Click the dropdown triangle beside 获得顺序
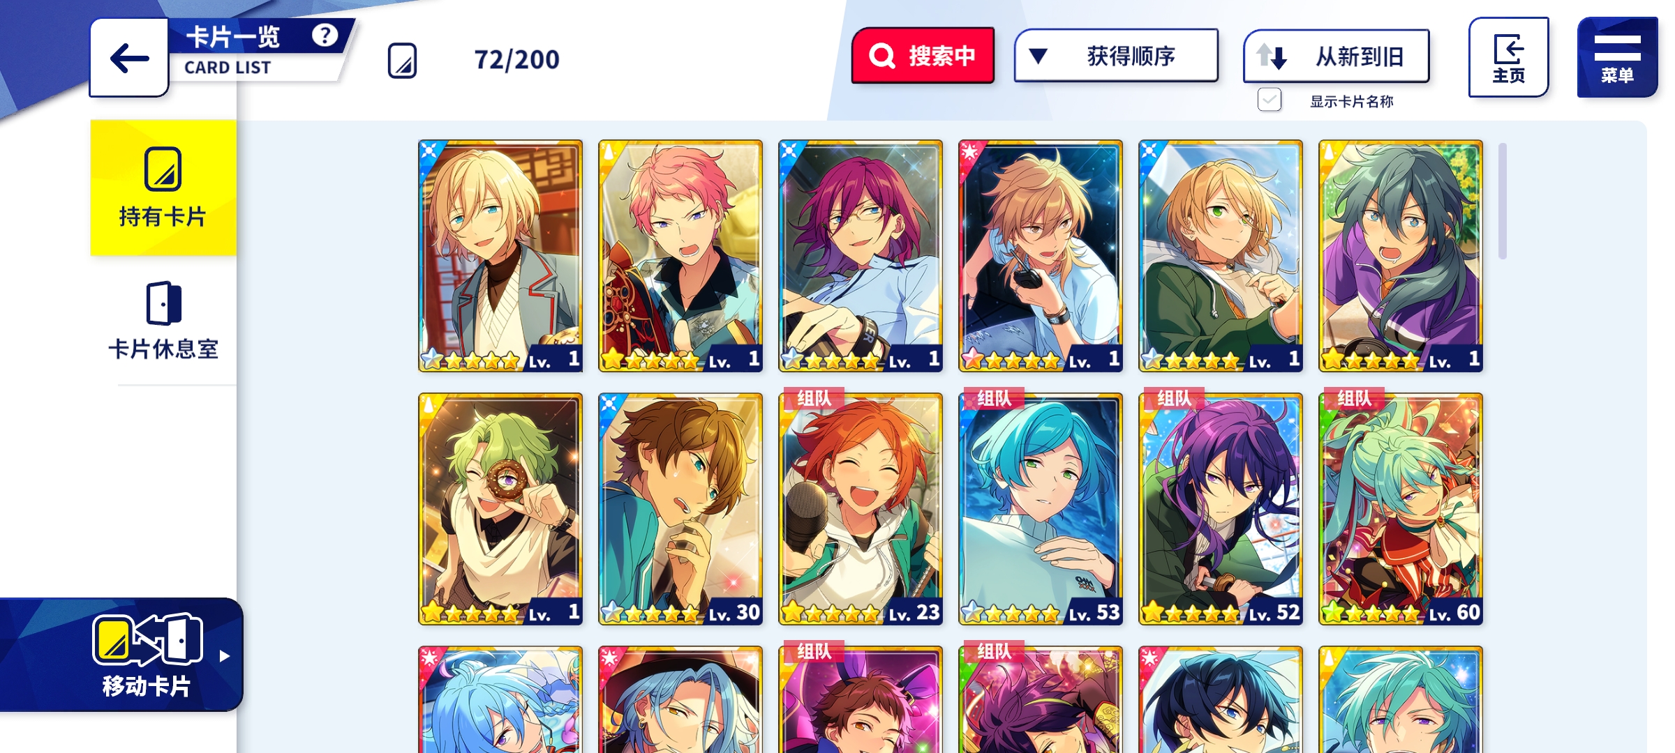1675x753 pixels. point(1038,56)
